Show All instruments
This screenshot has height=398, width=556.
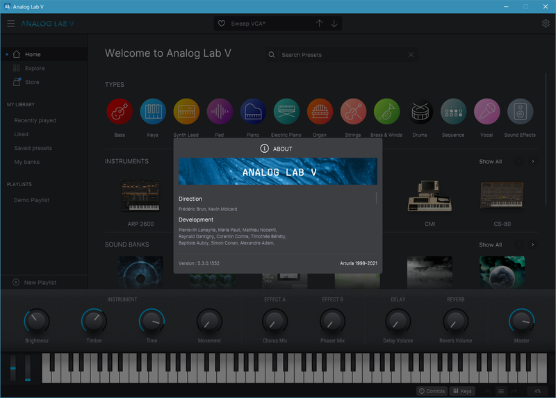coord(491,161)
